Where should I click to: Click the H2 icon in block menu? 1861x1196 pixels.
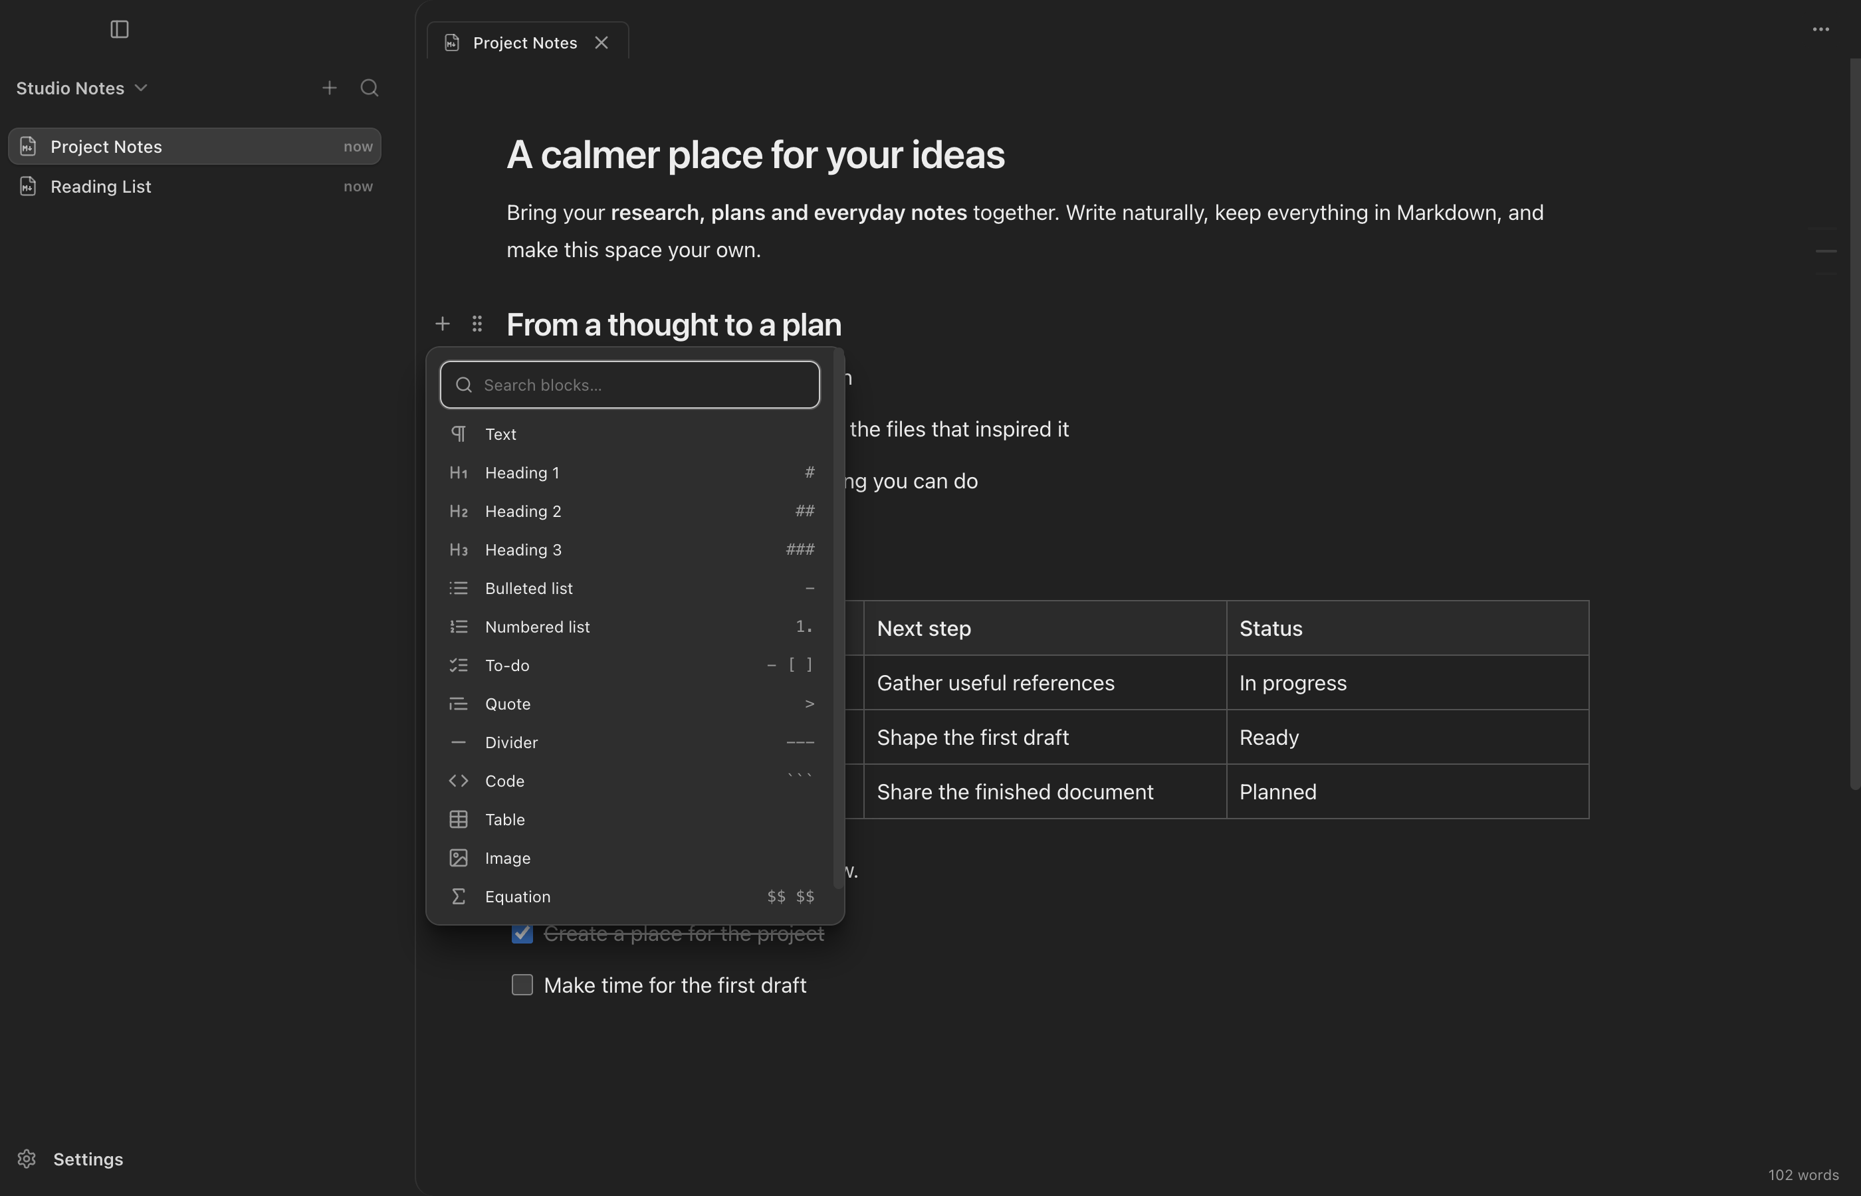(459, 511)
